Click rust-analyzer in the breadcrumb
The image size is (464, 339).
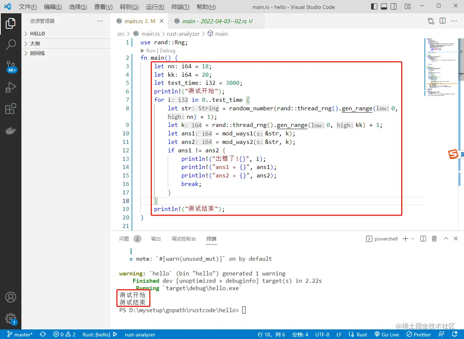(x=183, y=34)
